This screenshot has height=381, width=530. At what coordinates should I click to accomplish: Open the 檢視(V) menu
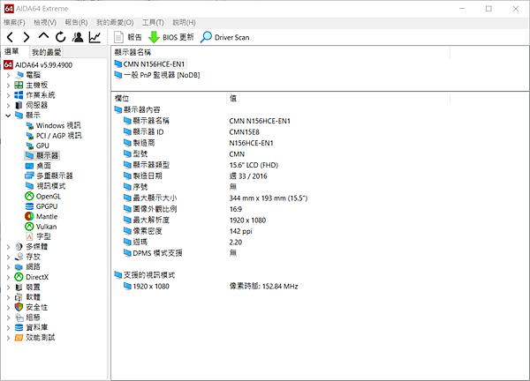[45, 23]
